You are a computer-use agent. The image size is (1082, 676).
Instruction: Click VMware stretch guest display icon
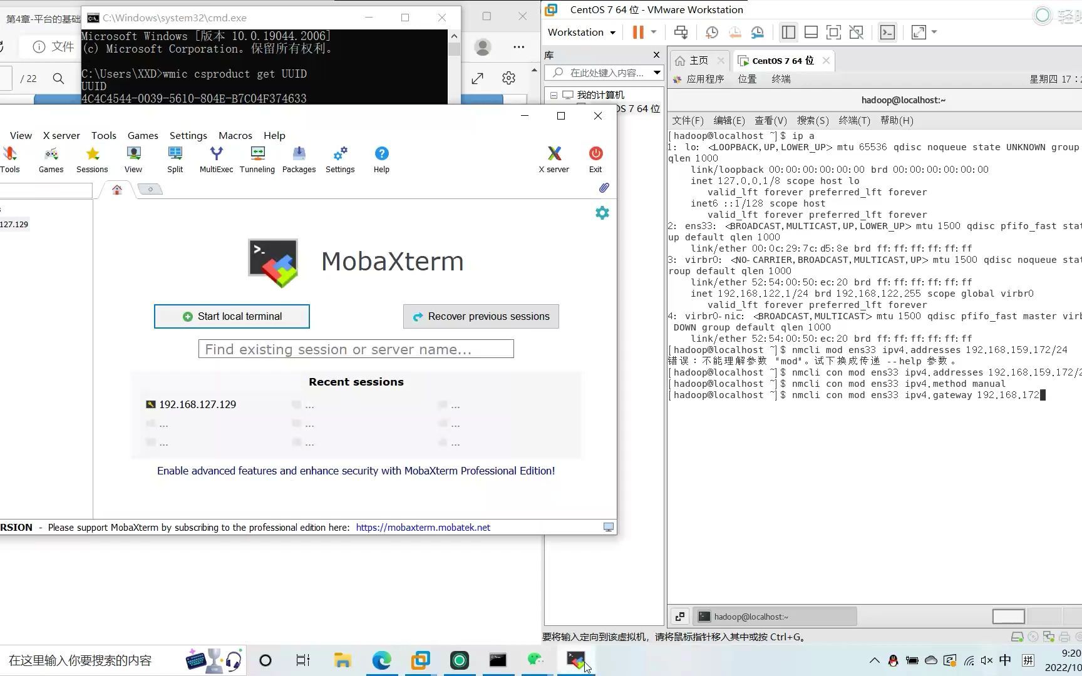919,33
